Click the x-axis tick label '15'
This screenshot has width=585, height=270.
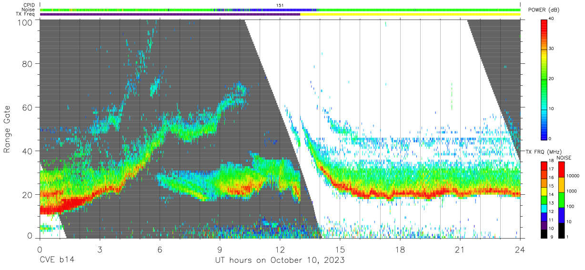[340, 250]
